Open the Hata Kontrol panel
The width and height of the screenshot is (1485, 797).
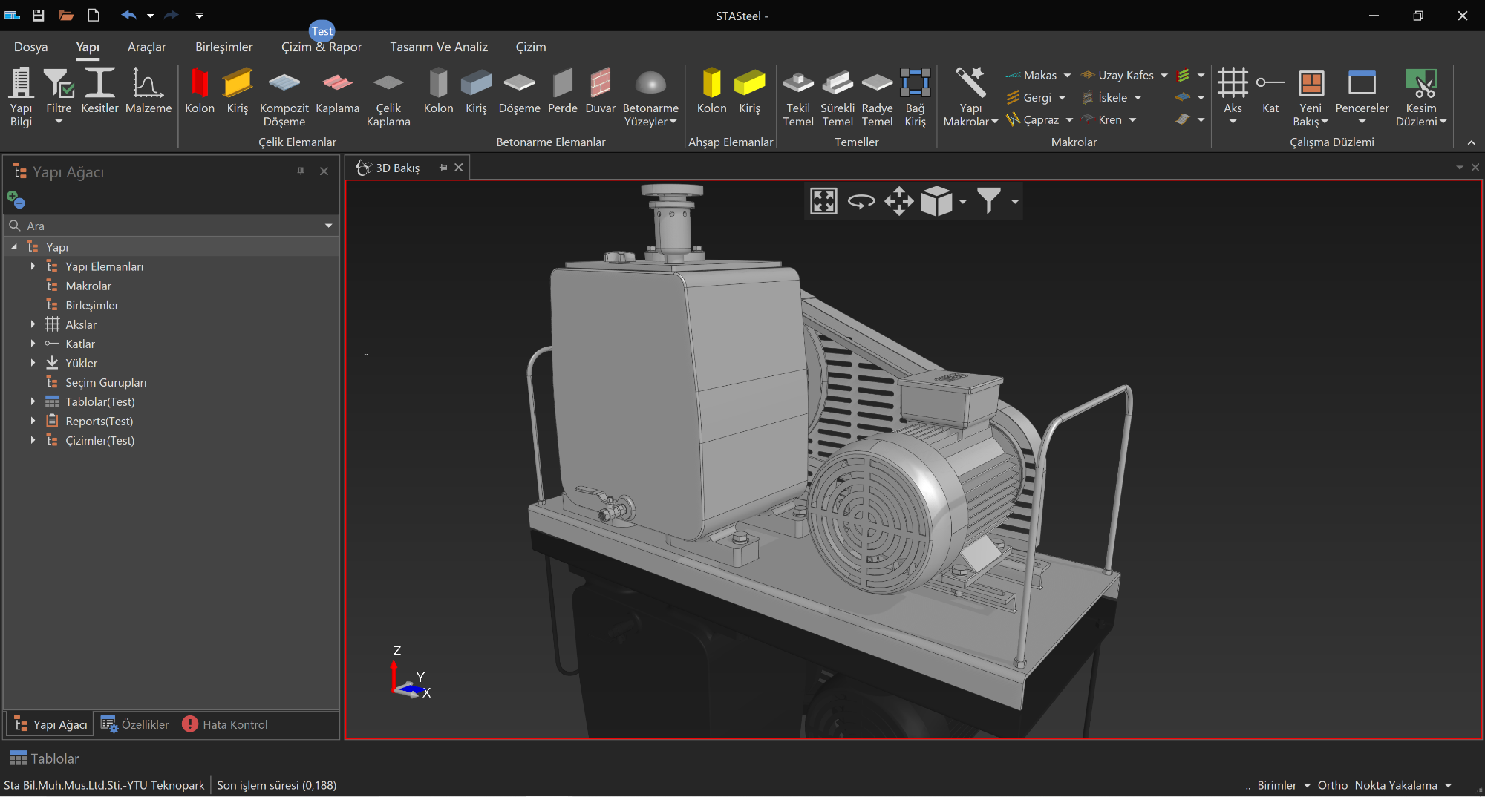click(x=225, y=724)
